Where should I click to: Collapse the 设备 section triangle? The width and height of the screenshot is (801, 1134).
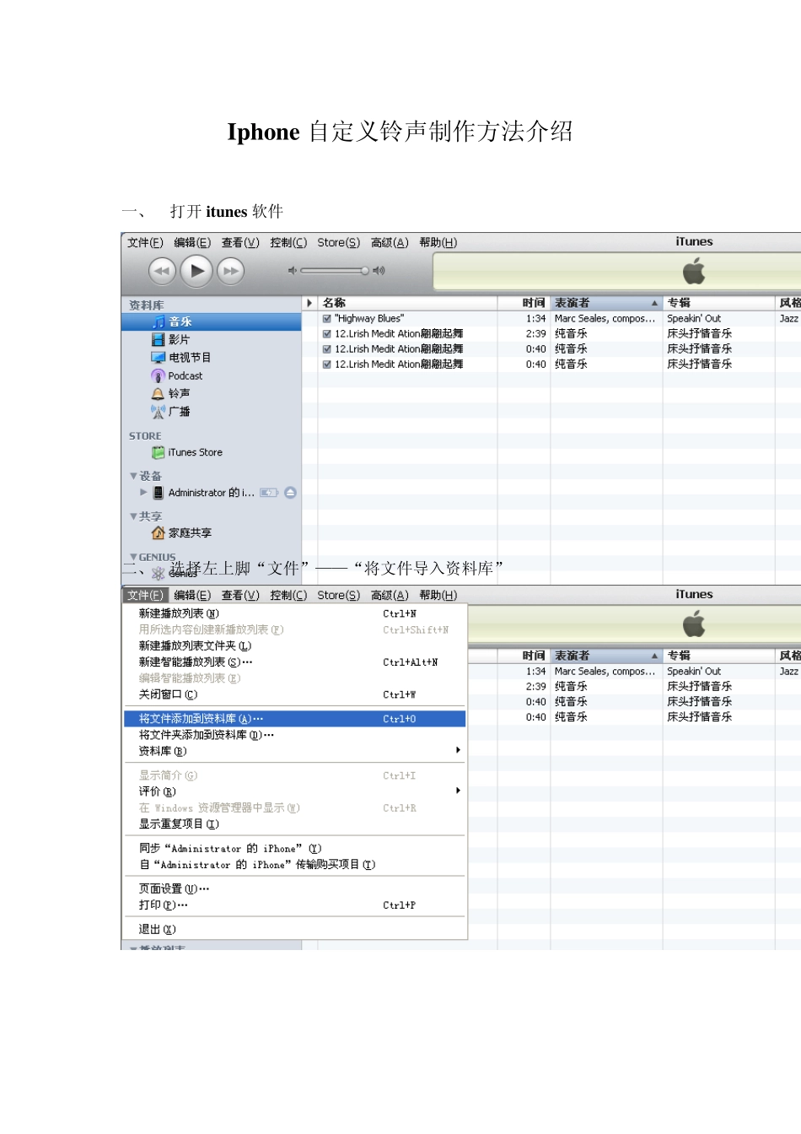click(133, 476)
